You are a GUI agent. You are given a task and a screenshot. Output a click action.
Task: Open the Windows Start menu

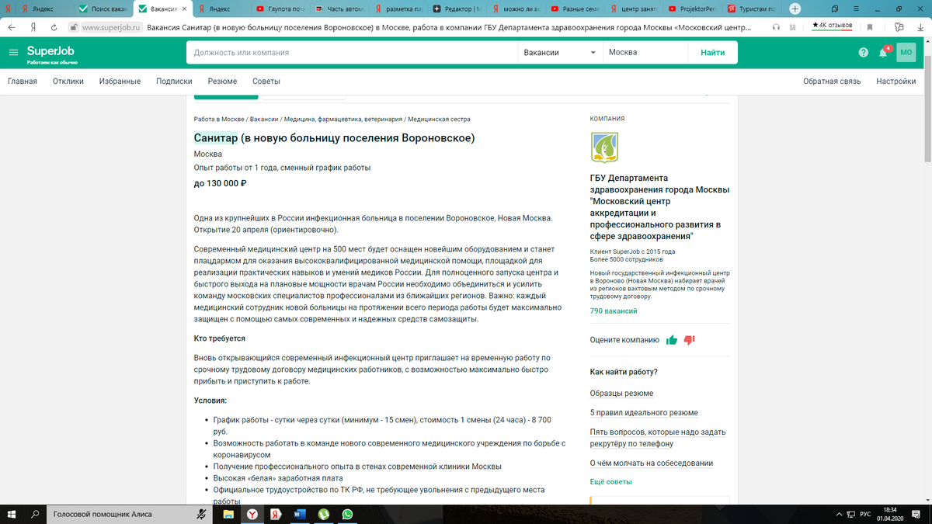point(12,514)
